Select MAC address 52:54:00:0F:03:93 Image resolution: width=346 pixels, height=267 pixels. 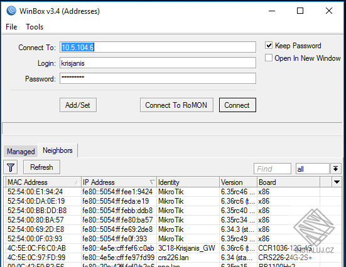click(x=35, y=239)
